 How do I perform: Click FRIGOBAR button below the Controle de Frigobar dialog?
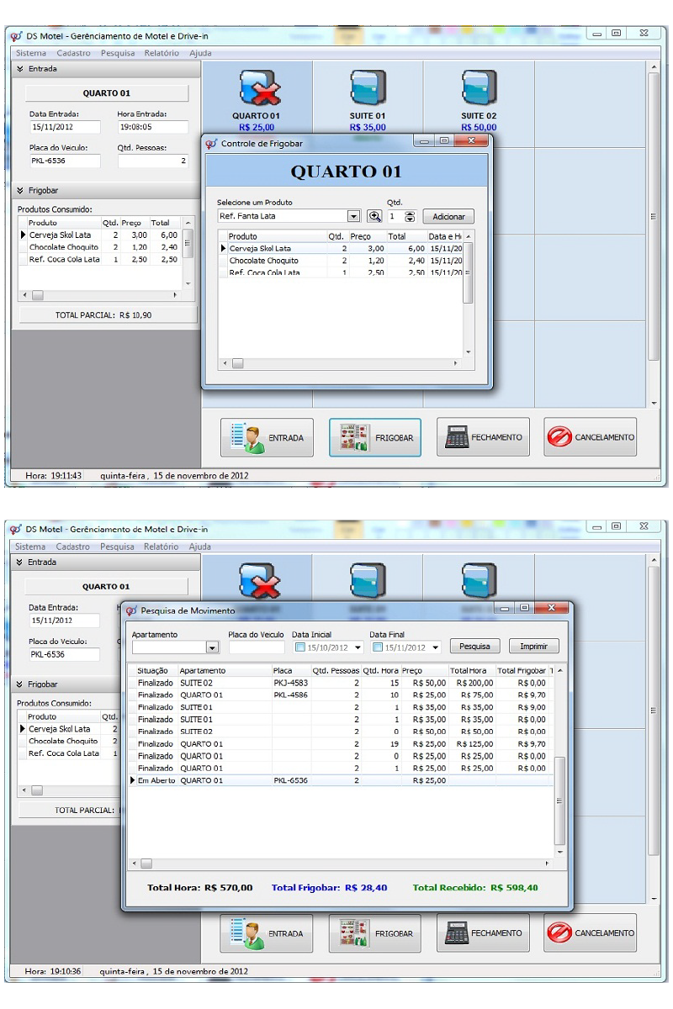[375, 437]
